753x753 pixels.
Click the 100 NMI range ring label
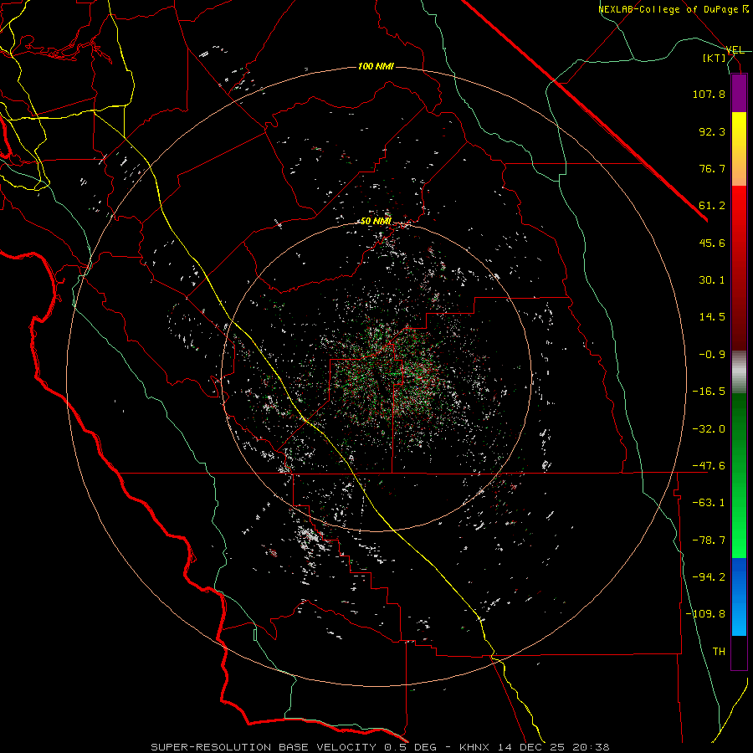[x=376, y=66]
